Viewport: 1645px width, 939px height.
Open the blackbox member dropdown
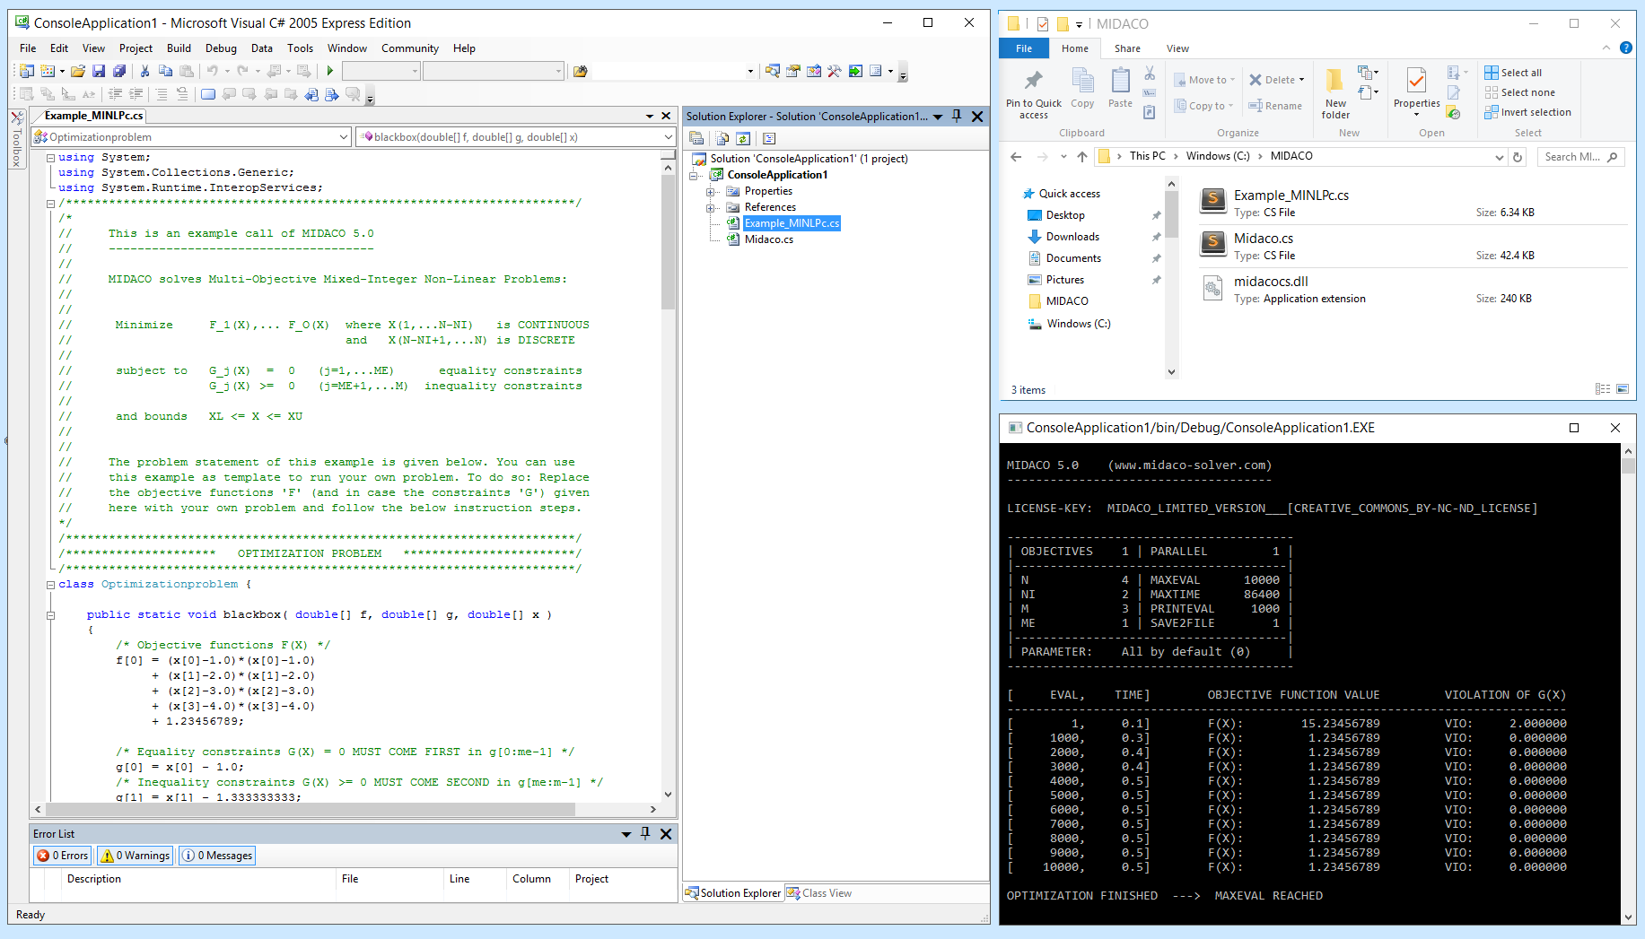pyautogui.click(x=668, y=137)
